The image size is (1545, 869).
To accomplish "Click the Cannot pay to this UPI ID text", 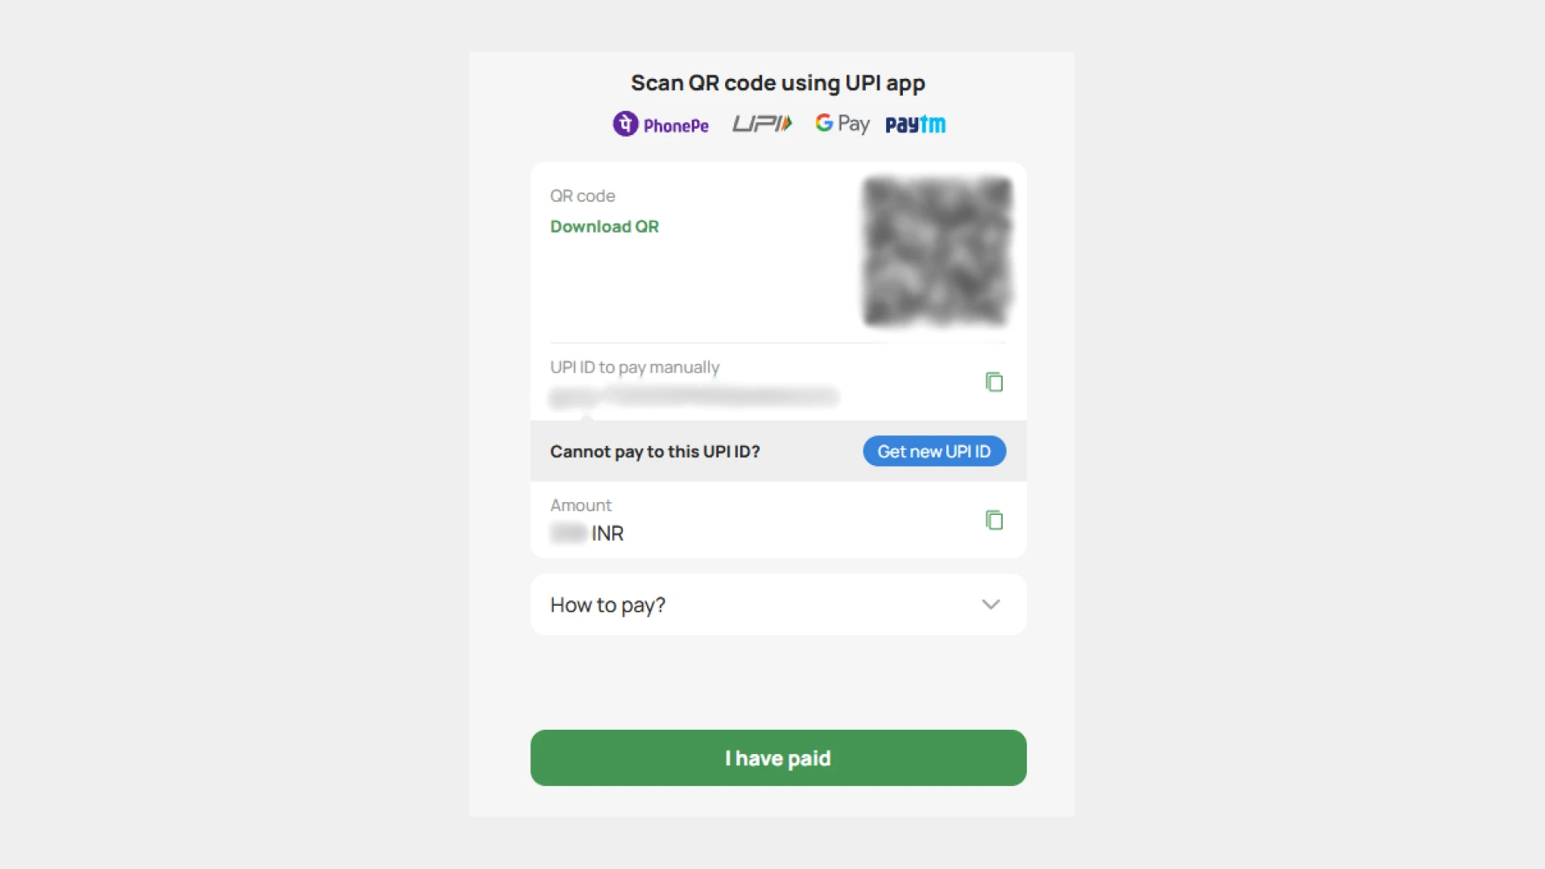I will pyautogui.click(x=655, y=451).
